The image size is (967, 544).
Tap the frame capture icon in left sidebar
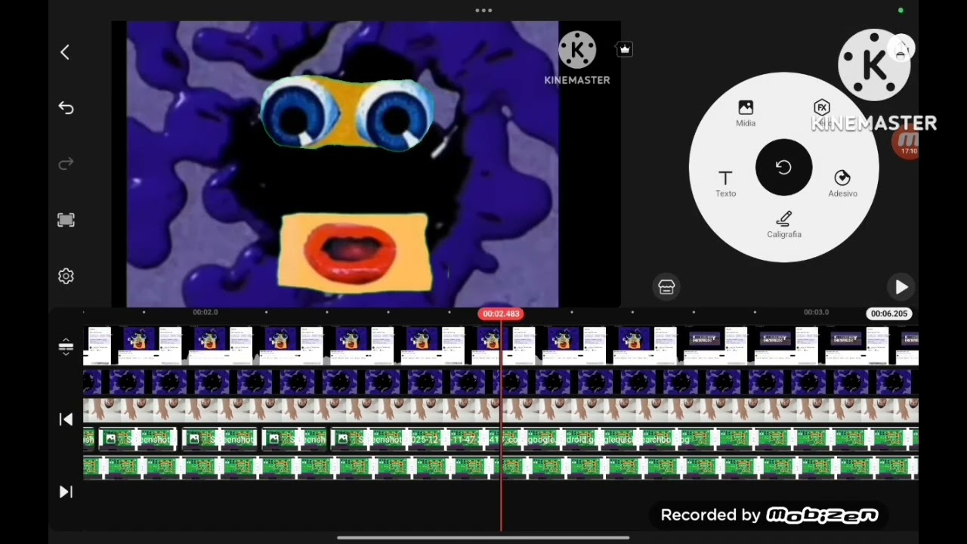pos(66,220)
